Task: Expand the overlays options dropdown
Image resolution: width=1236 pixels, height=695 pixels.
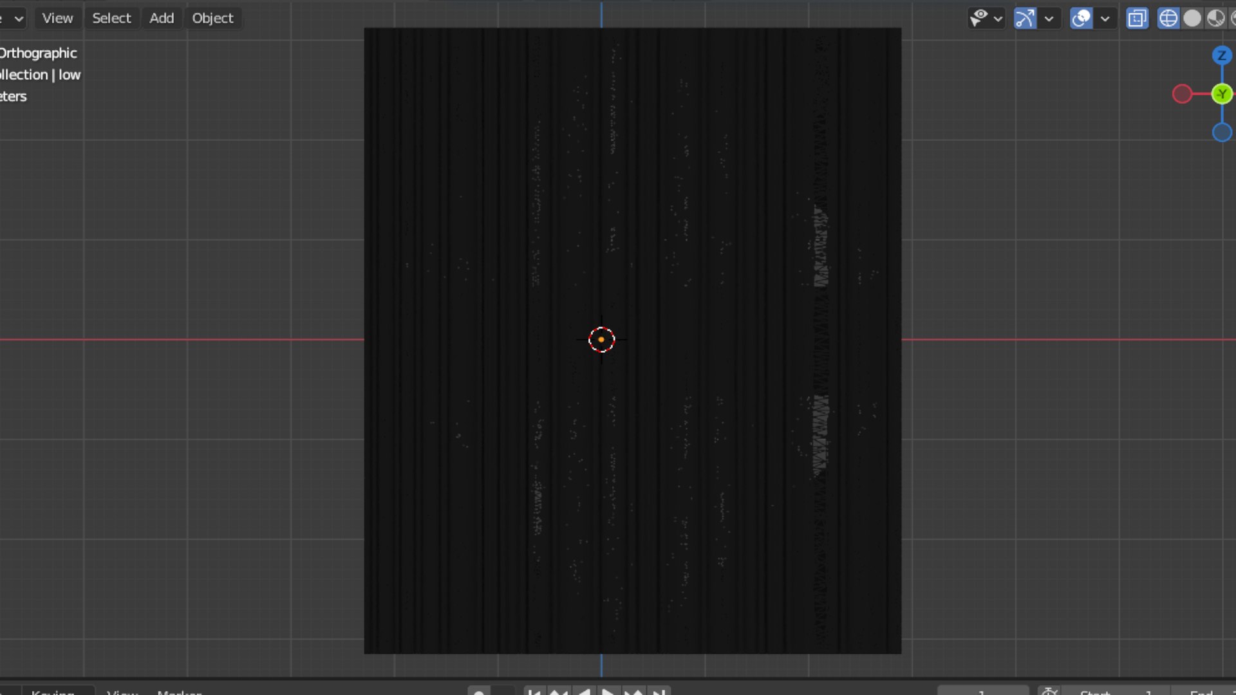Action: pos(1105,19)
